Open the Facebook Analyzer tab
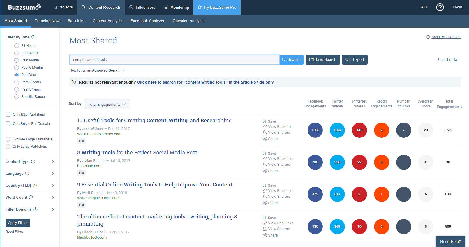This screenshot has width=469, height=247. tap(147, 21)
